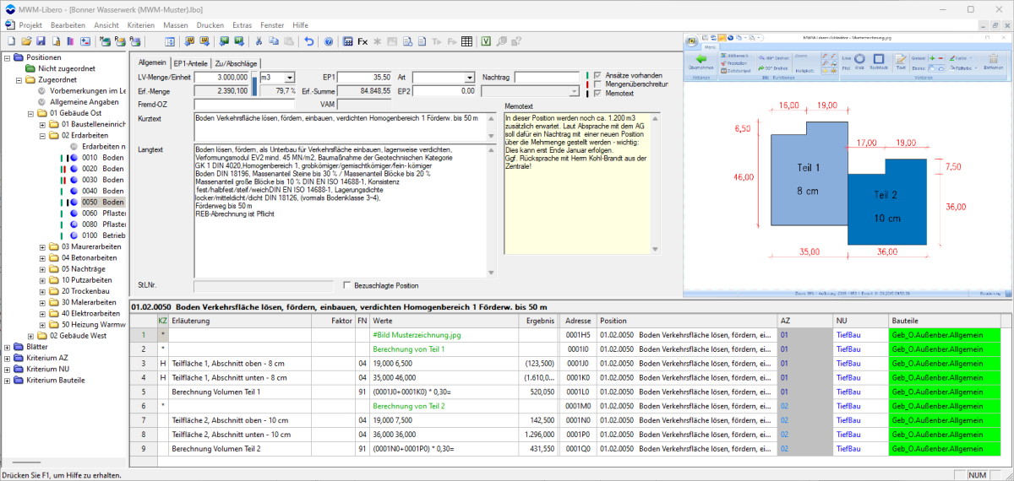Open the Kriterien menu
The width and height of the screenshot is (1014, 481).
coord(141,25)
